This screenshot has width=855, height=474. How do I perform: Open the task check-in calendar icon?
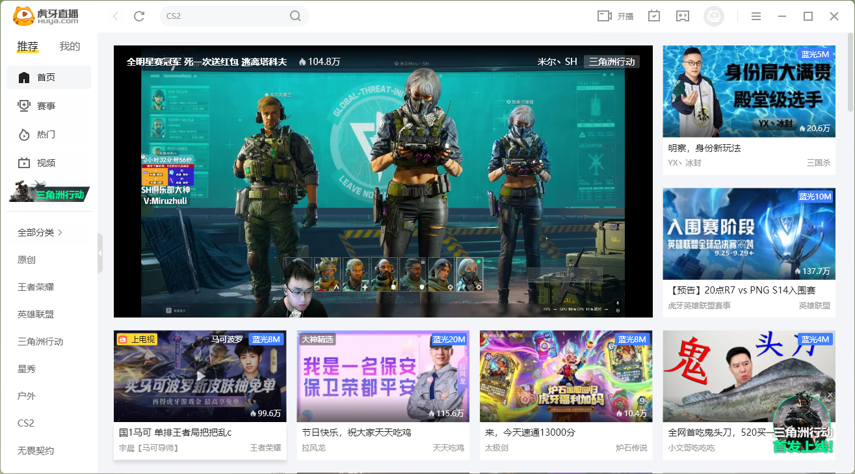point(654,16)
